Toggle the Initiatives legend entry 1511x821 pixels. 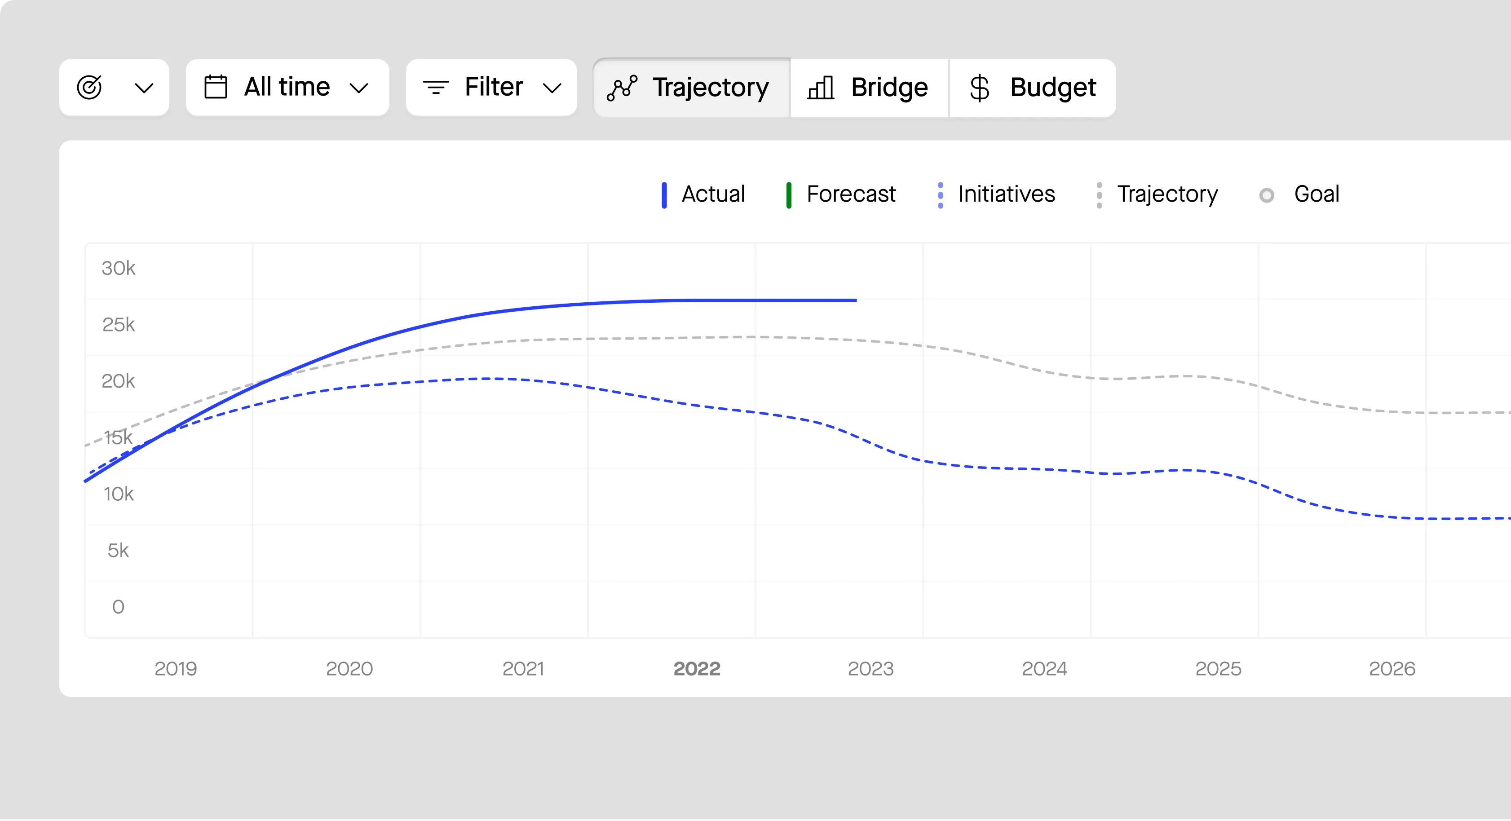[1006, 194]
